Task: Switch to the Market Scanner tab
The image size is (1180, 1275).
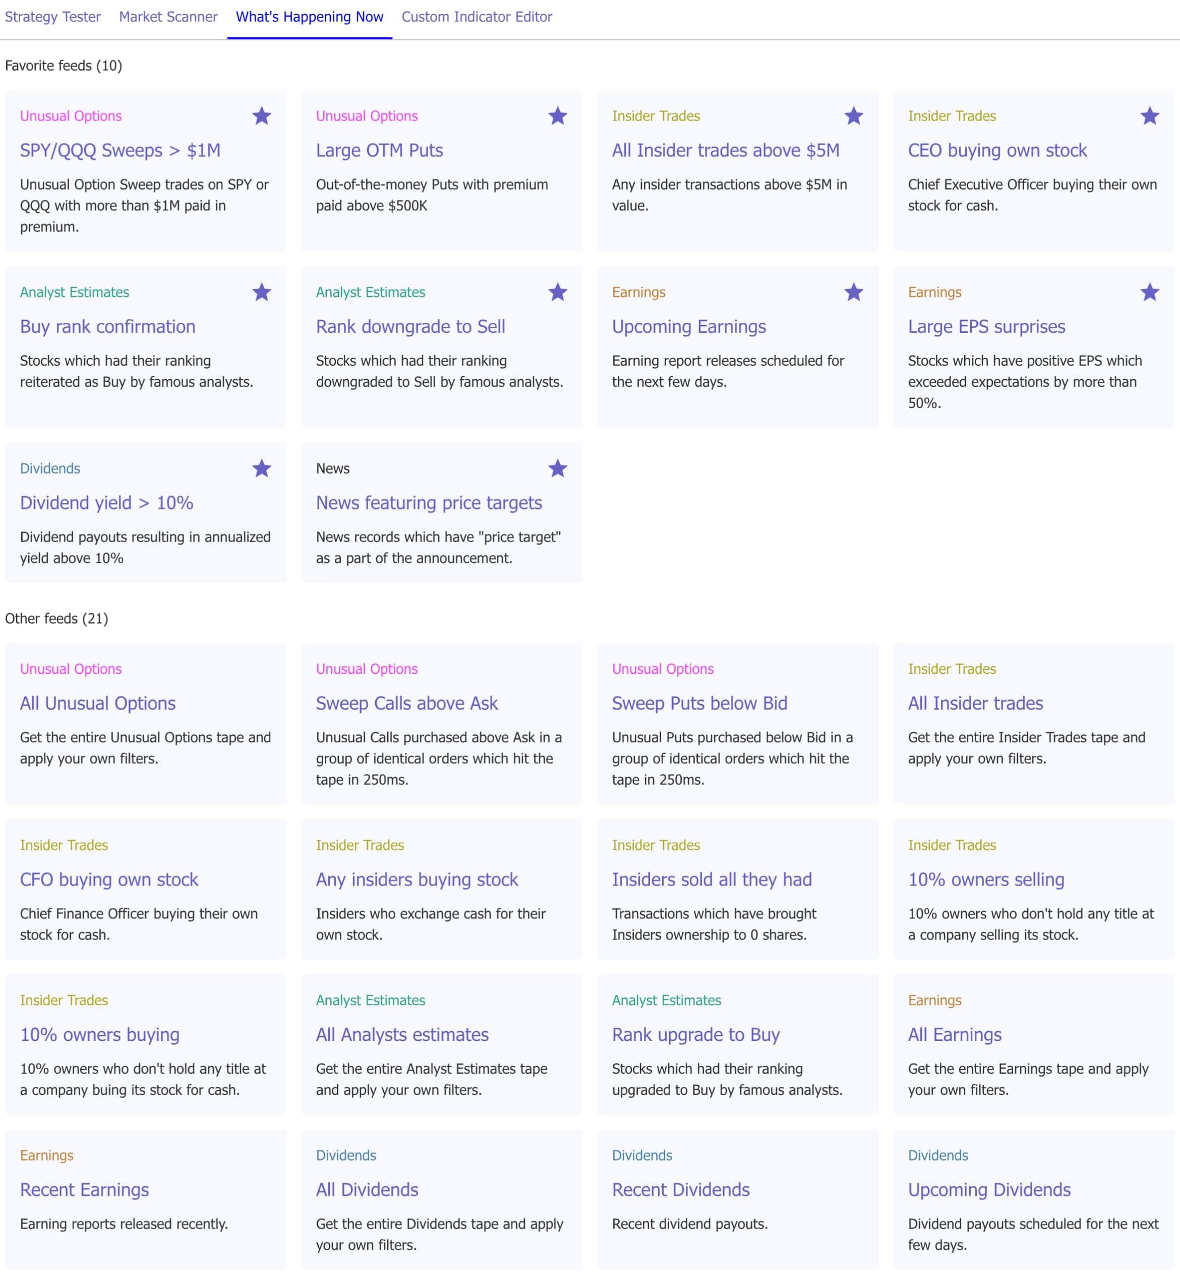Action: point(168,17)
